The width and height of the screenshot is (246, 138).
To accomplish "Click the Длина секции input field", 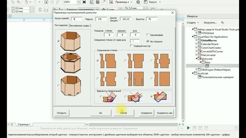I will coord(126,19).
